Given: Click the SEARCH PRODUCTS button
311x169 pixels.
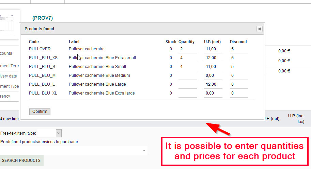Looking at the screenshot, I should (21, 160).
